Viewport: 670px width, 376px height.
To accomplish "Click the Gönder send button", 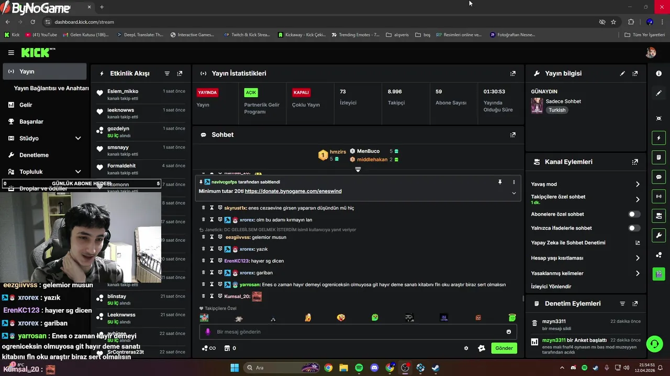I will [x=504, y=348].
